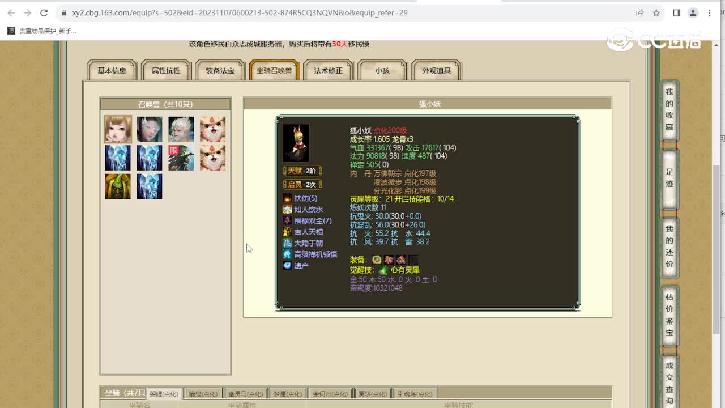Bookmark the page with the star icon
The height and width of the screenshot is (408, 725).
point(656,12)
